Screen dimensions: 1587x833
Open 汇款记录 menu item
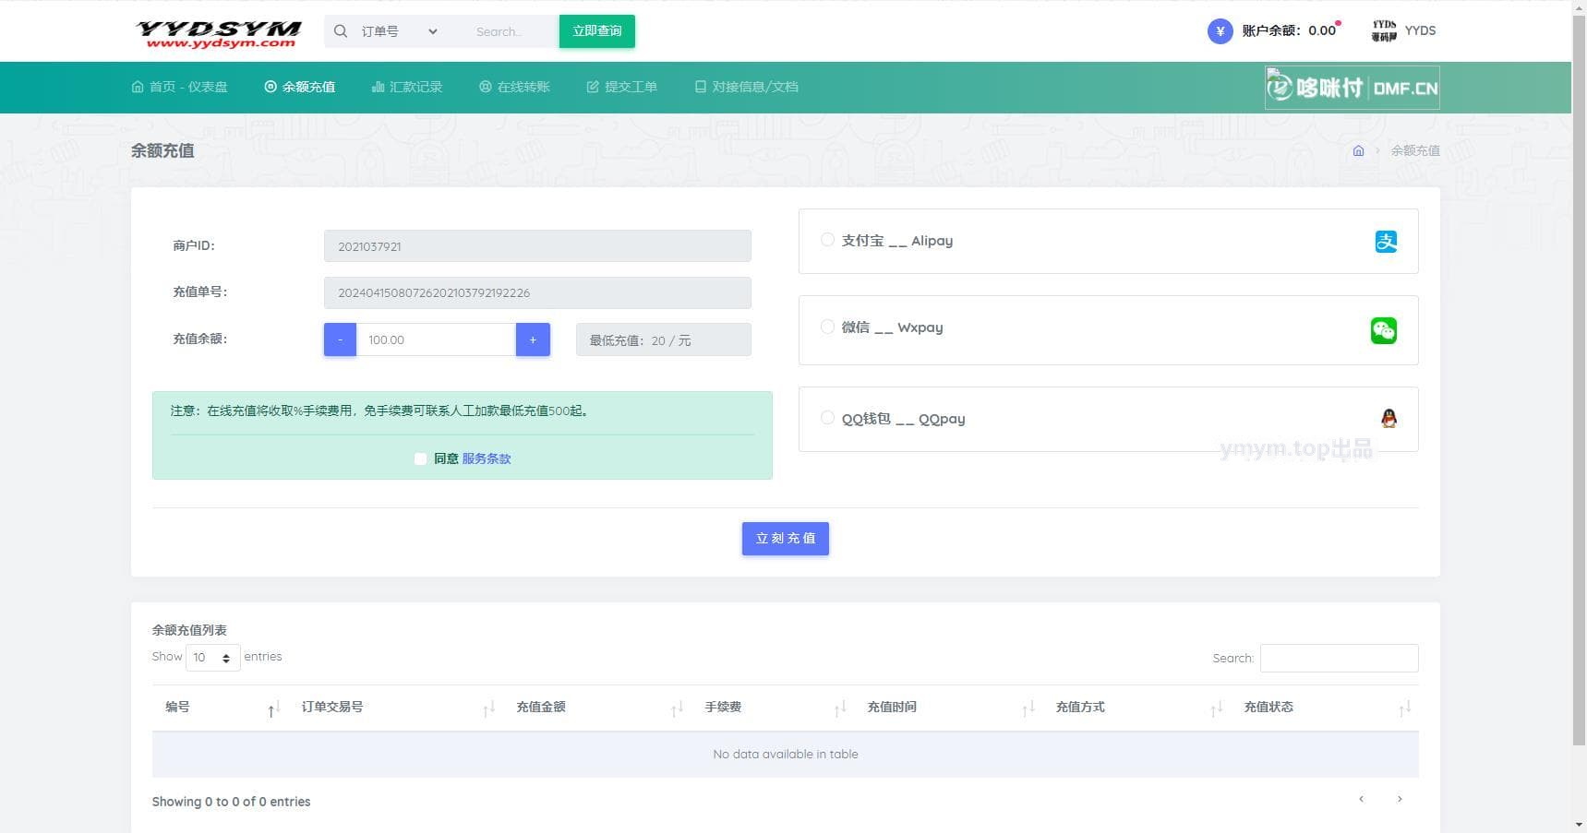(407, 87)
